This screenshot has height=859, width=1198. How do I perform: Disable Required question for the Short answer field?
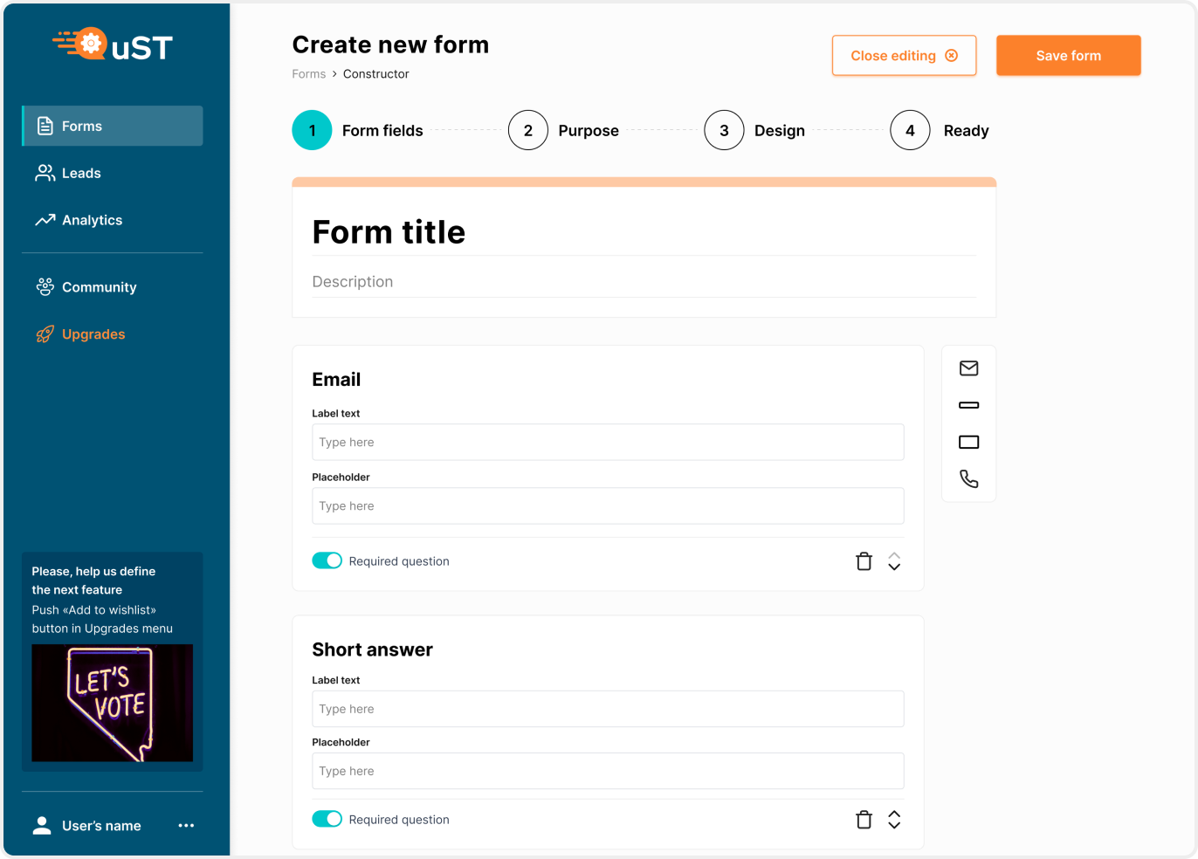click(327, 819)
